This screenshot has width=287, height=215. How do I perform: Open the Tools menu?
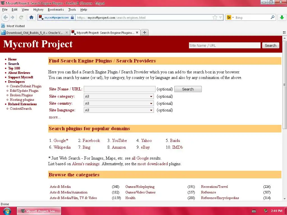click(72, 10)
